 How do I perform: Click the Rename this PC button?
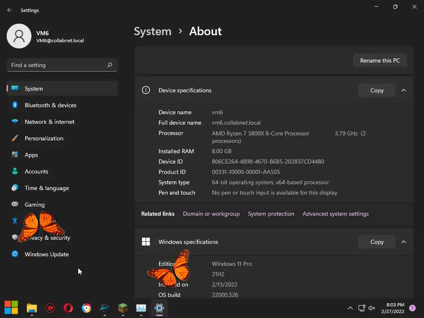coord(380,60)
